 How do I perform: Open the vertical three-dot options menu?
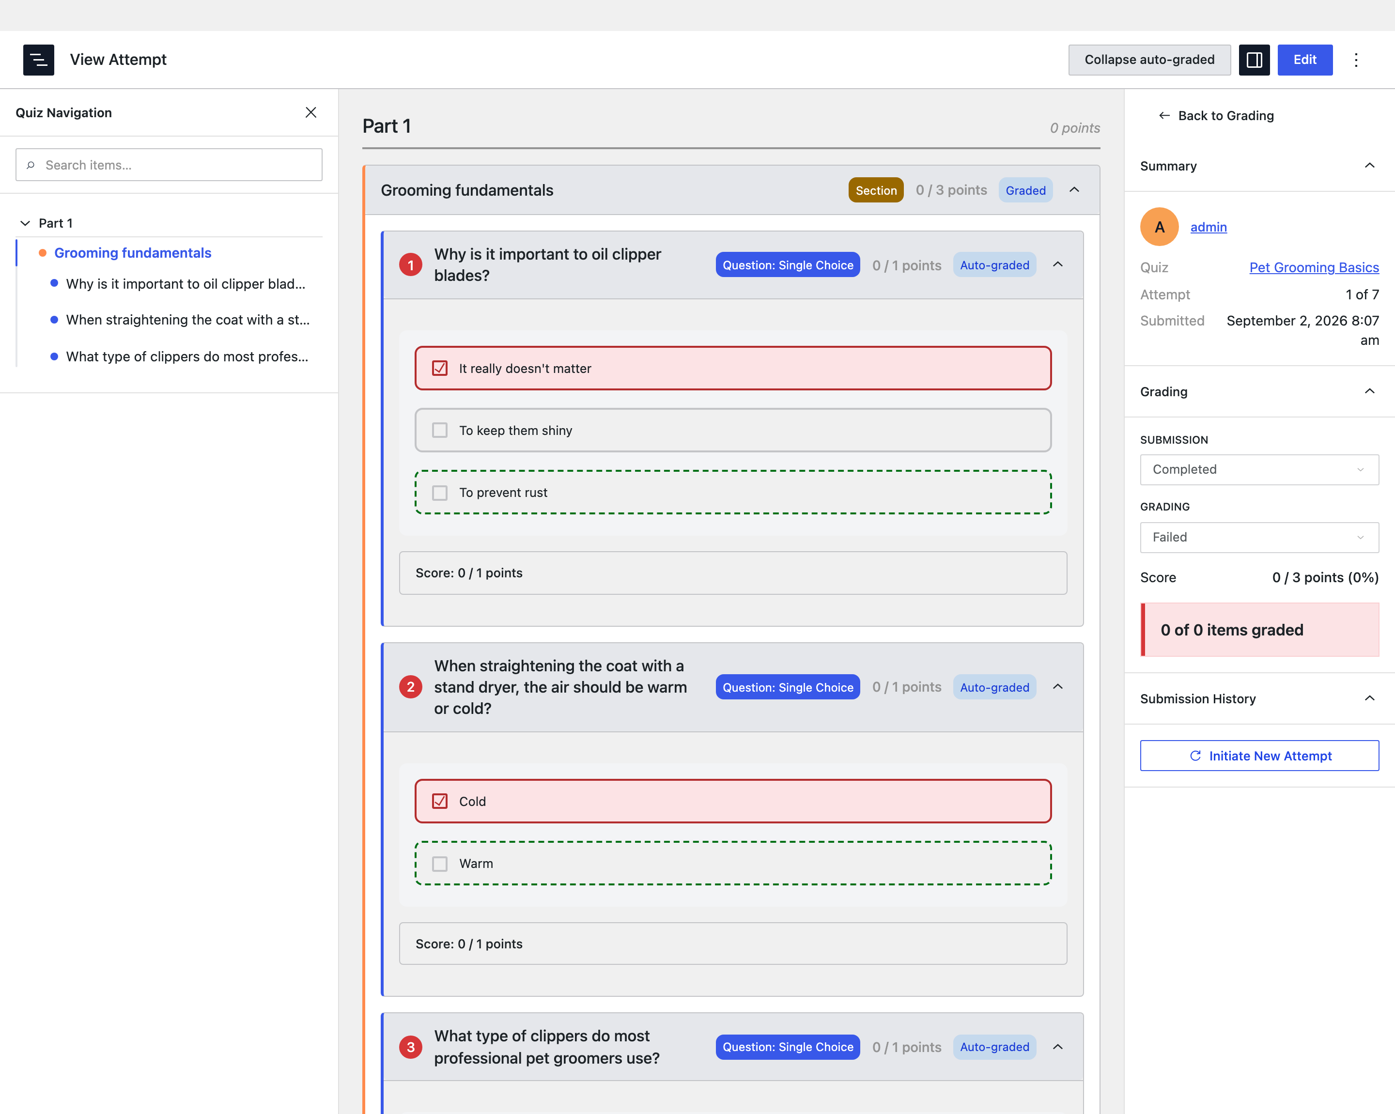click(x=1356, y=60)
